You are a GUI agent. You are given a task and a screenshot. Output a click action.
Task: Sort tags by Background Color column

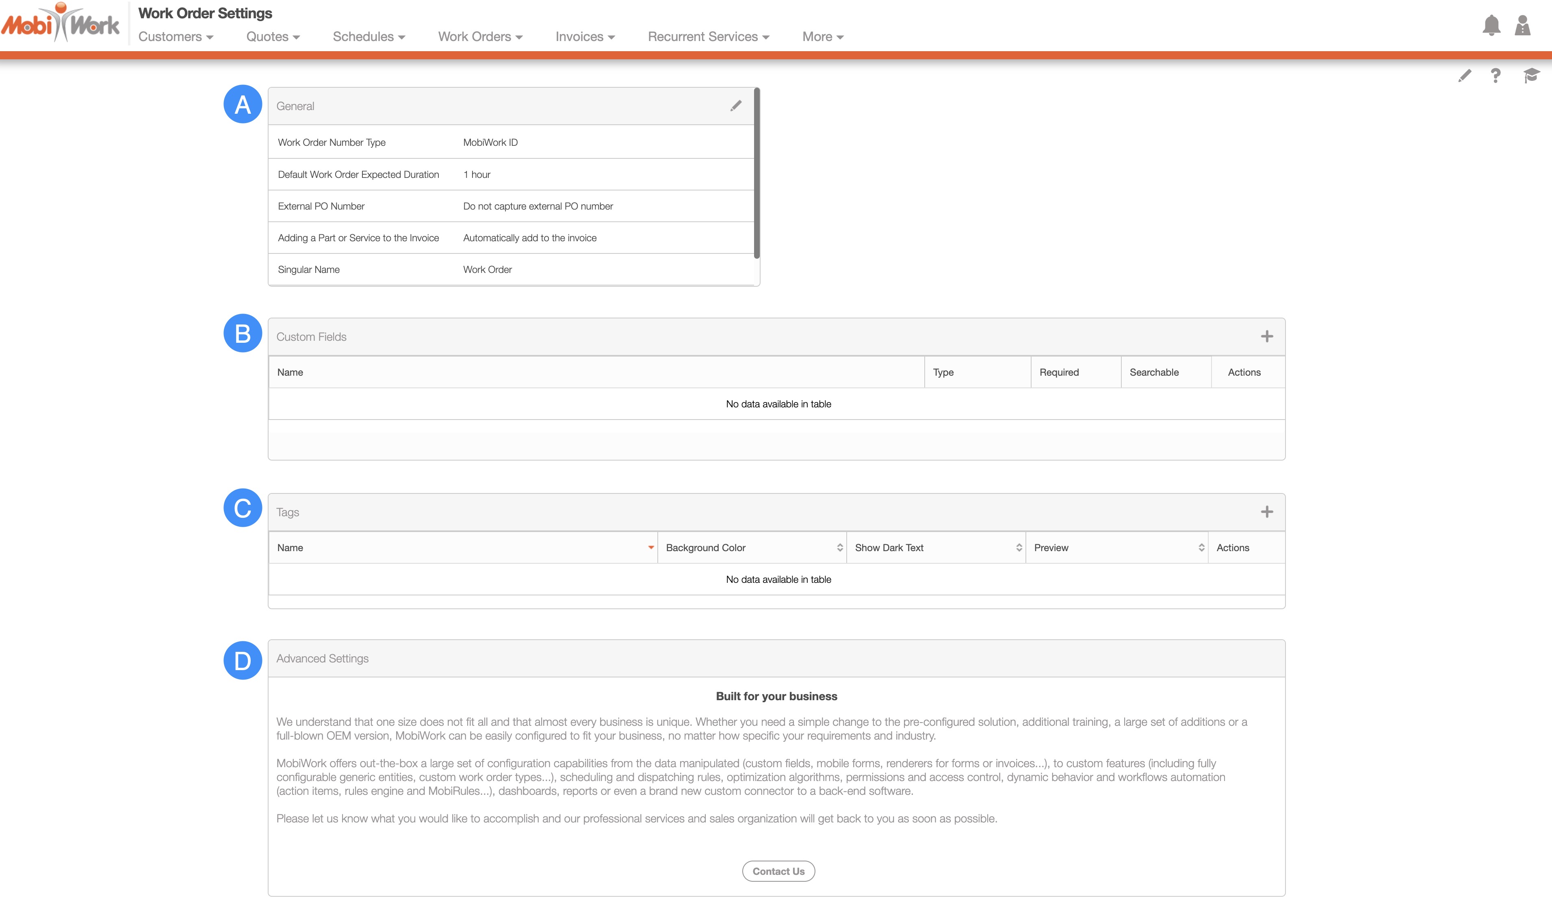pos(751,547)
